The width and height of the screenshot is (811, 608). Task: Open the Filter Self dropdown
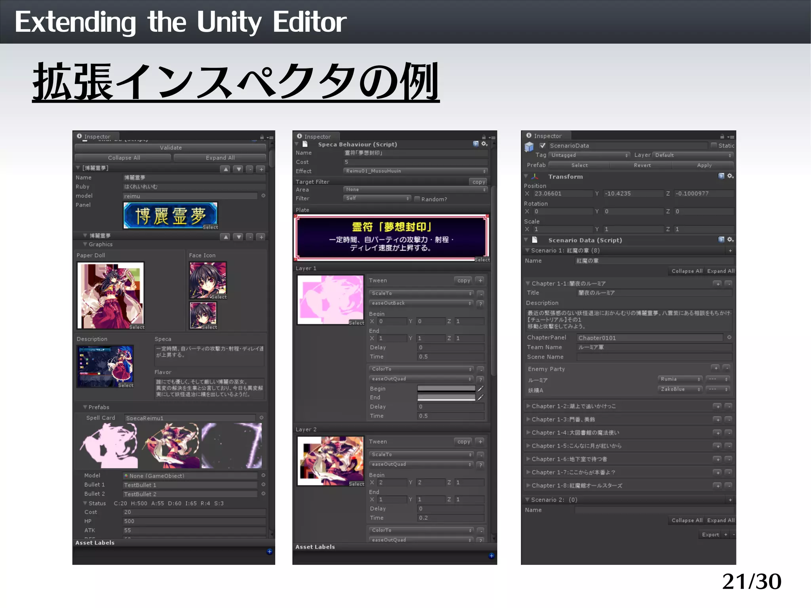[377, 198]
